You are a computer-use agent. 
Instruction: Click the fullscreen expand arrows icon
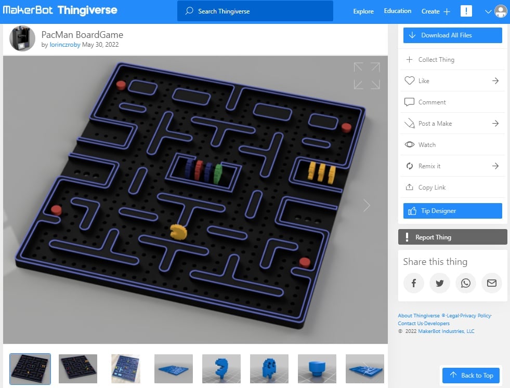tap(367, 76)
